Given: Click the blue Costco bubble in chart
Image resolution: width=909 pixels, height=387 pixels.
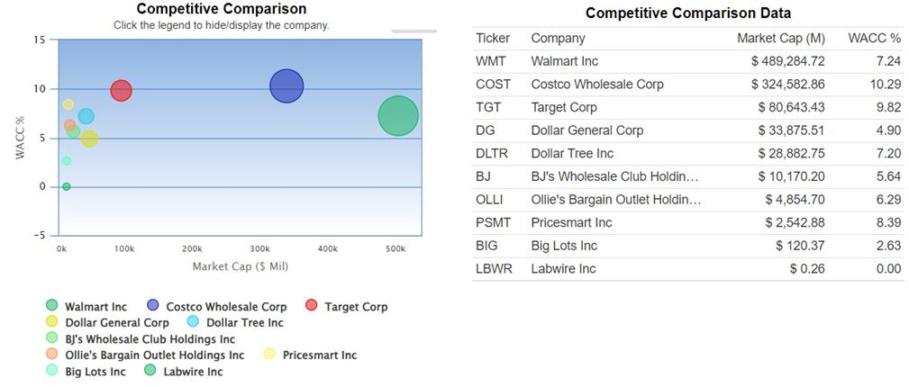Looking at the screenshot, I should point(286,86).
